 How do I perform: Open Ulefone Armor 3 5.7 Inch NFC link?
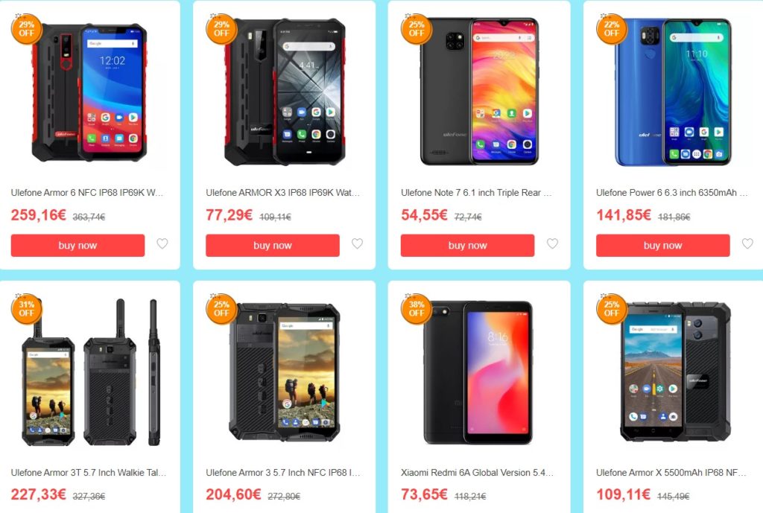point(282,473)
